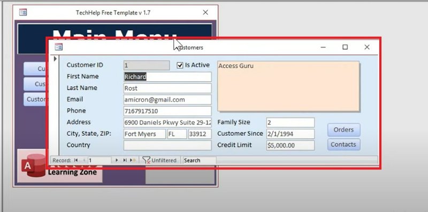The image size is (428, 212).
Task: Click the ZIP field 33912
Action: 200,134
